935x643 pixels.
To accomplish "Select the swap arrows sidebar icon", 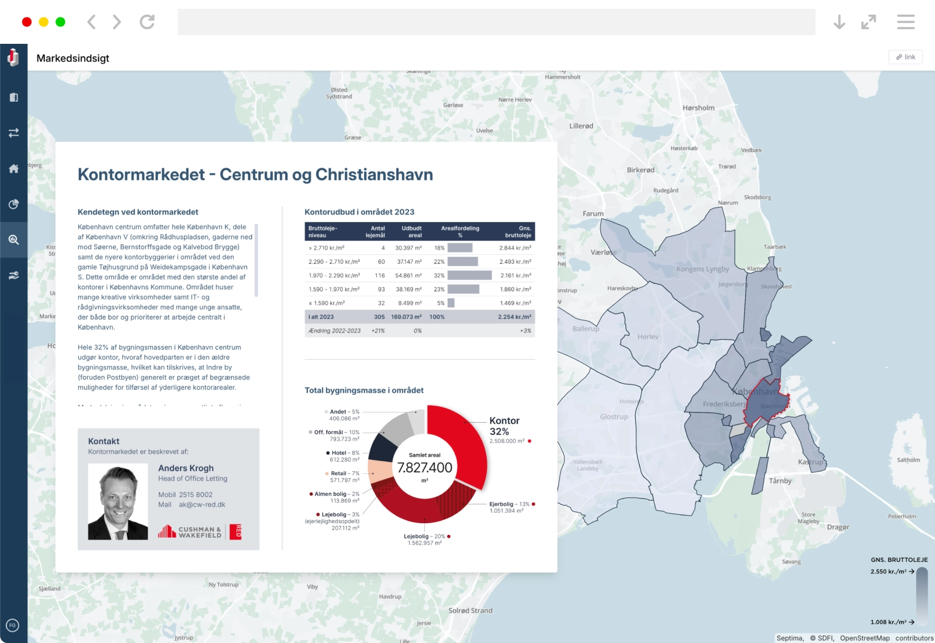I will [13, 133].
